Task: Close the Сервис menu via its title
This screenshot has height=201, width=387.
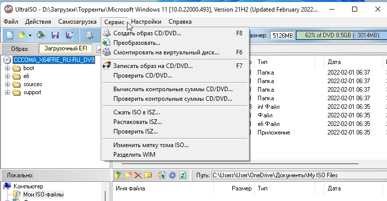Action: [114, 22]
